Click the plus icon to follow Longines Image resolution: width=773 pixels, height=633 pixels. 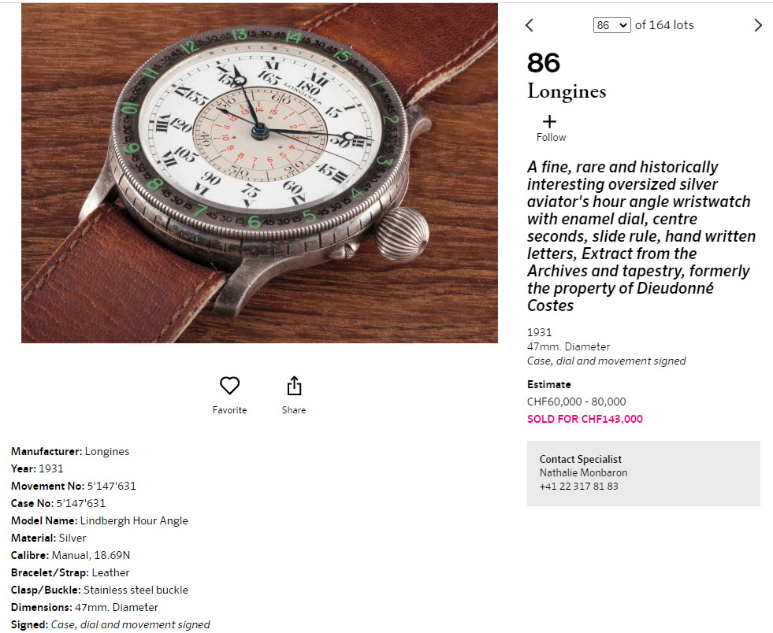(x=550, y=122)
